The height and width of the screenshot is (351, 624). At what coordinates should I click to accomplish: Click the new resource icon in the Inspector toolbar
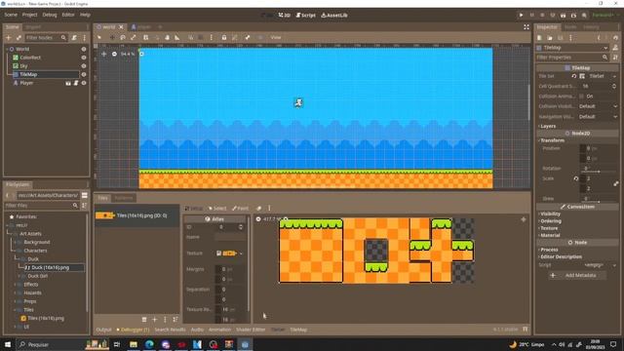point(539,38)
